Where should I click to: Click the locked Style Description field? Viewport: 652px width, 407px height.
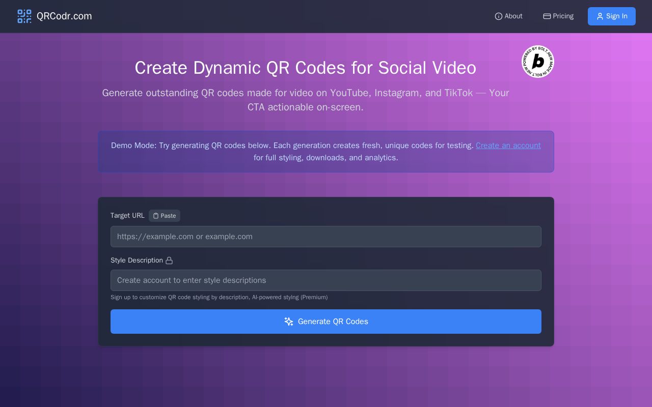point(326,280)
